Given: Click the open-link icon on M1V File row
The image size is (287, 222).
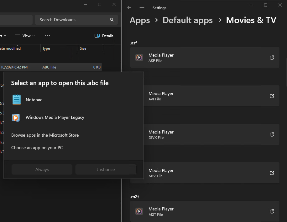Looking at the screenshot, I should pos(272,173).
